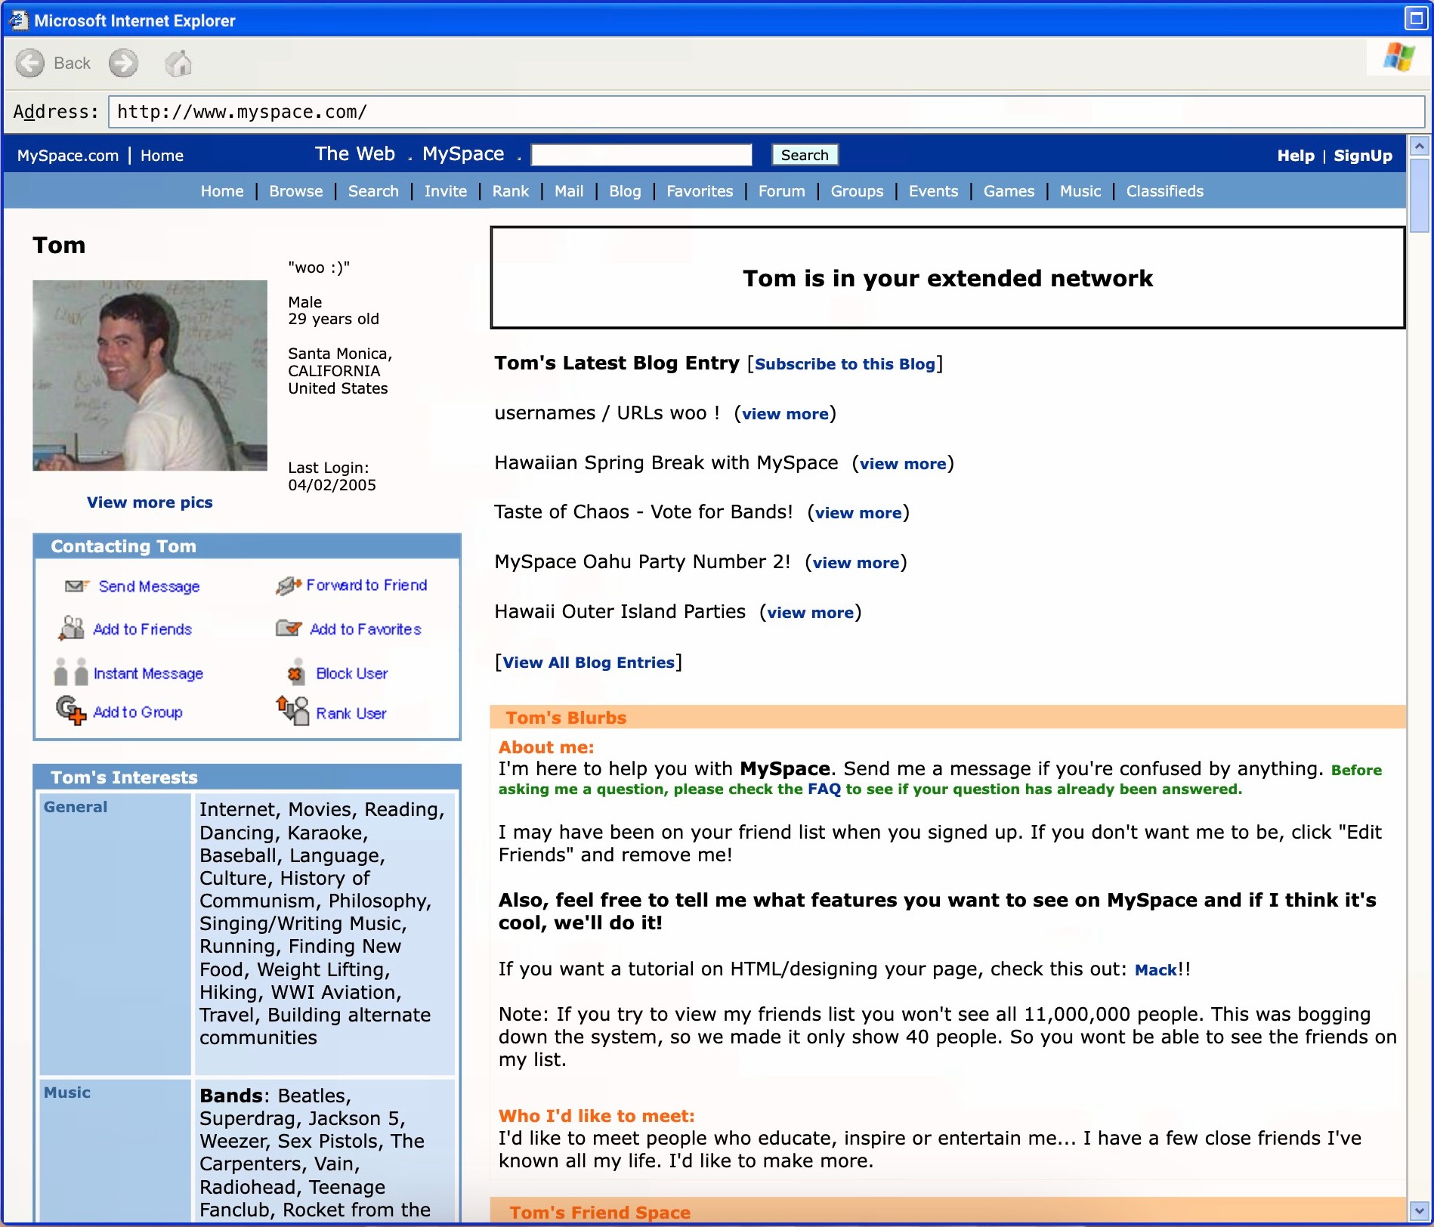
Task: Open Tom's profile photo
Action: pyautogui.click(x=150, y=376)
